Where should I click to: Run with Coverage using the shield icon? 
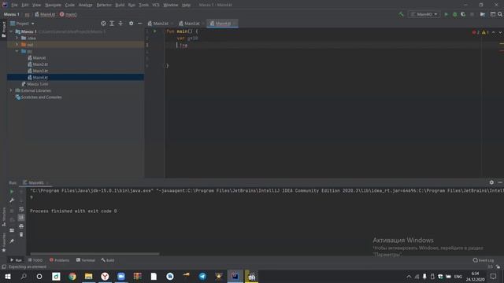tap(463, 14)
